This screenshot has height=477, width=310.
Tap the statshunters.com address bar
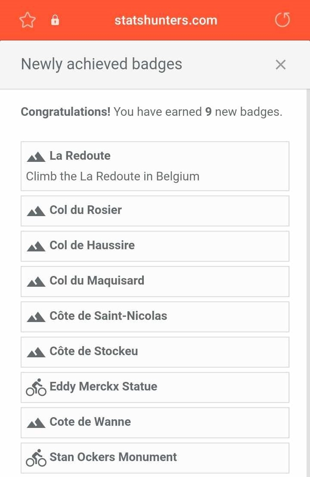[166, 20]
